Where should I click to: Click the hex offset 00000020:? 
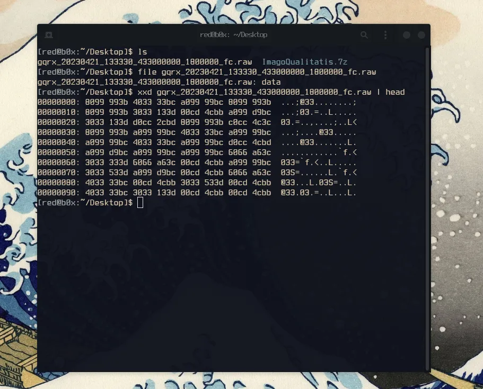(x=58, y=122)
